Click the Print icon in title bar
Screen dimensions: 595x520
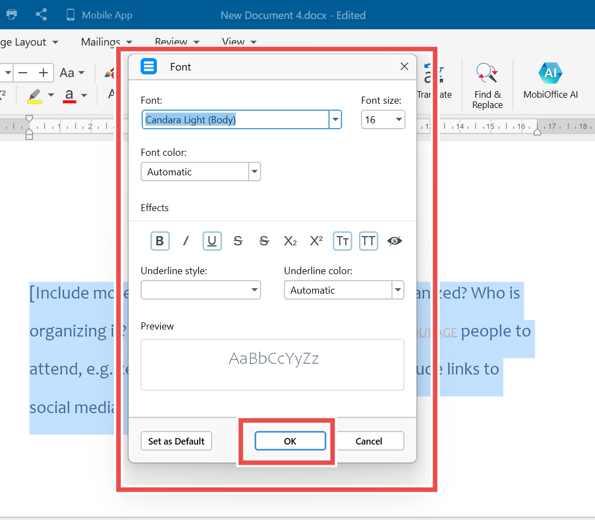point(12,15)
